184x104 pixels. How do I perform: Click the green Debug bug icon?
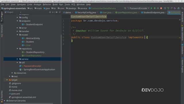click(x=155, y=8)
